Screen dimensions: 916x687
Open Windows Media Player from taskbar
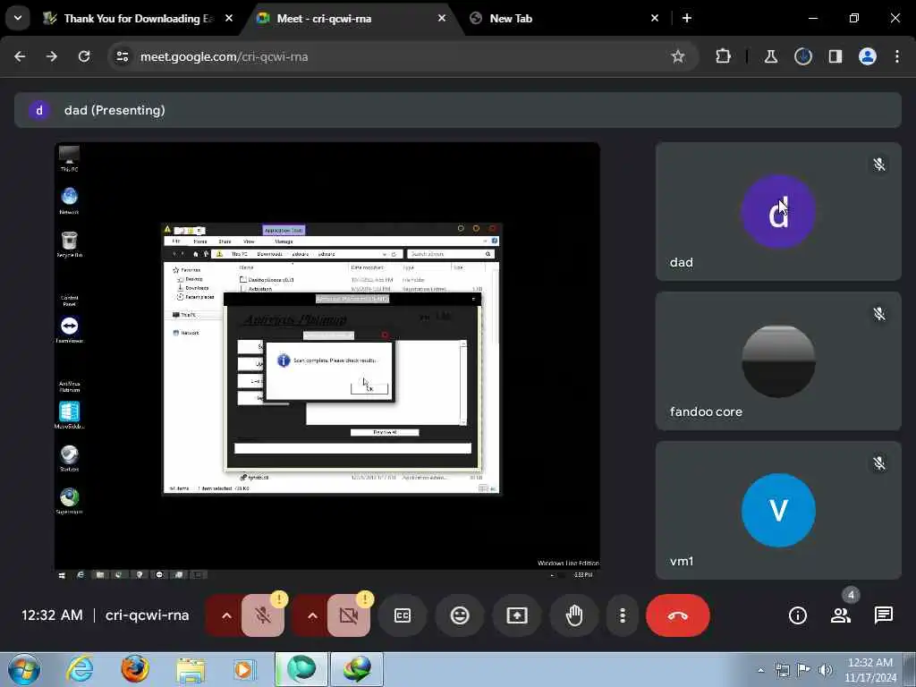[243, 669]
